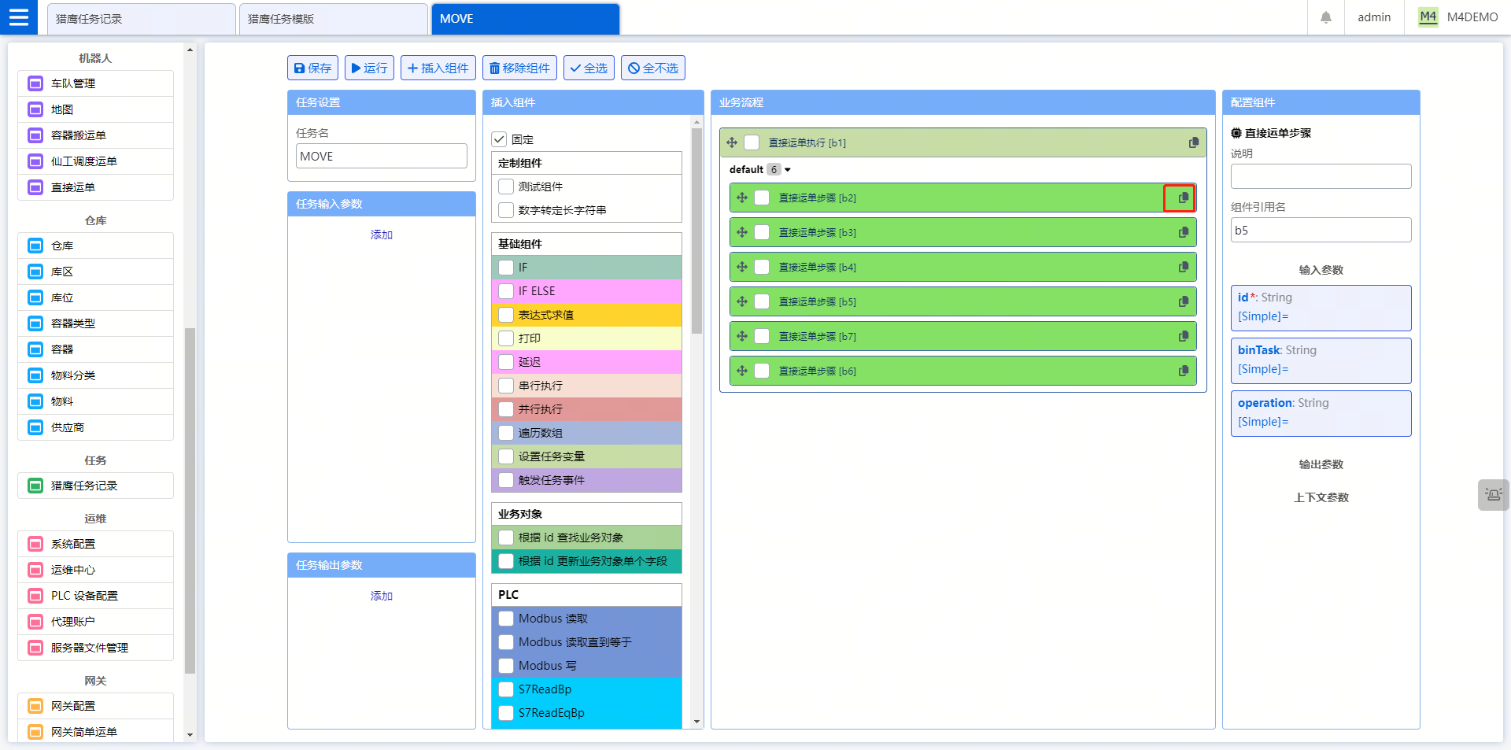Collapse the default 6 group arrow

point(787,170)
